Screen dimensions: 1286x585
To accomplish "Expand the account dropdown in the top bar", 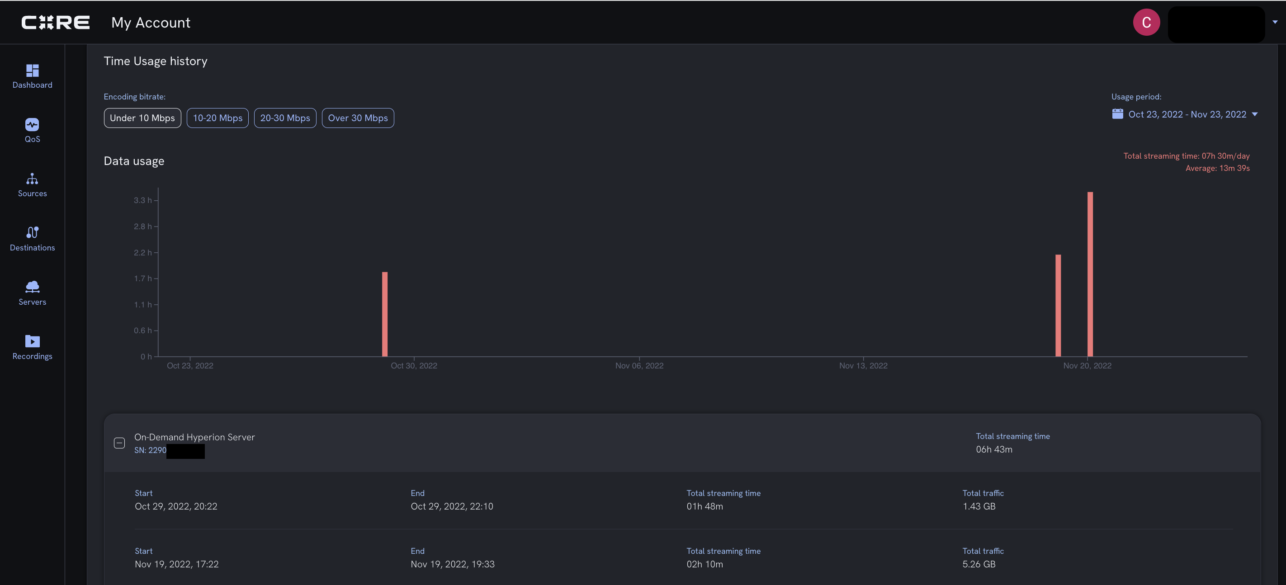I will click(x=1275, y=22).
